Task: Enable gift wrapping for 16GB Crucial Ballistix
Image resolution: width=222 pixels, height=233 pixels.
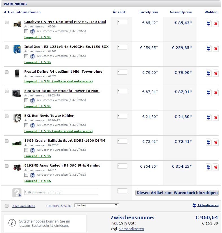Action: [26, 150]
